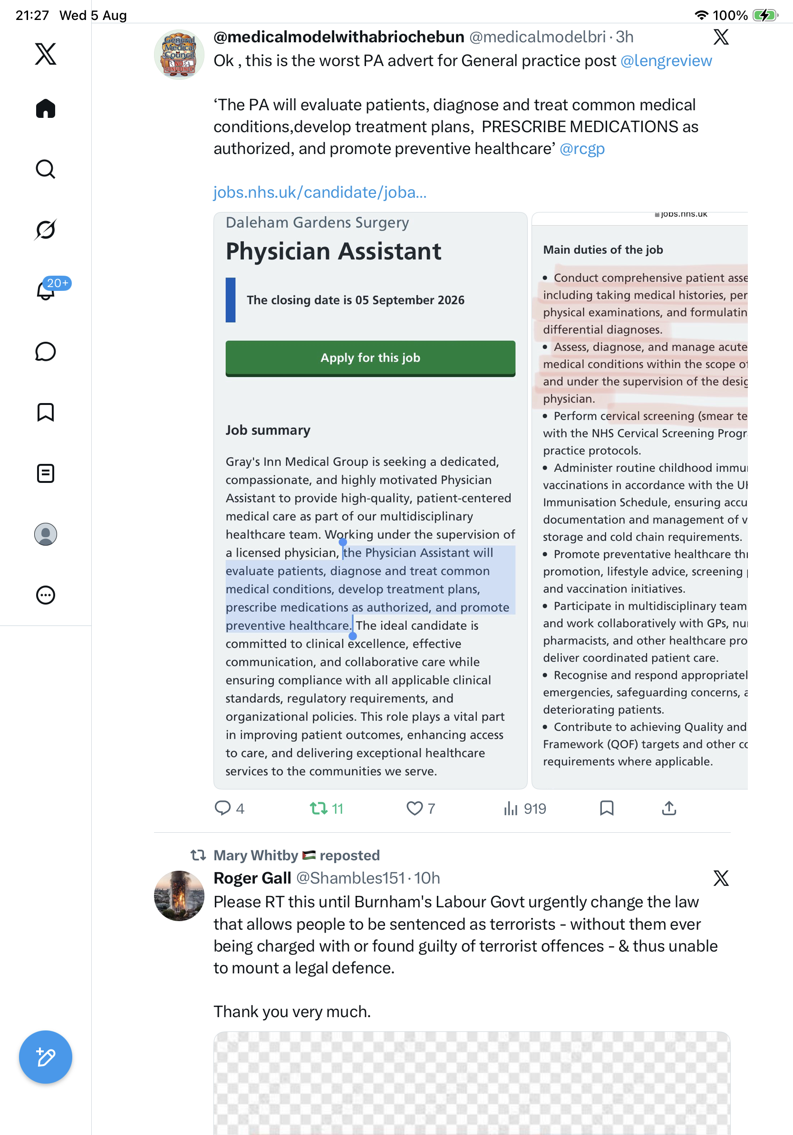793x1135 pixels.
Task: Like the medicalmodelwithabriochebun post
Action: [420, 808]
